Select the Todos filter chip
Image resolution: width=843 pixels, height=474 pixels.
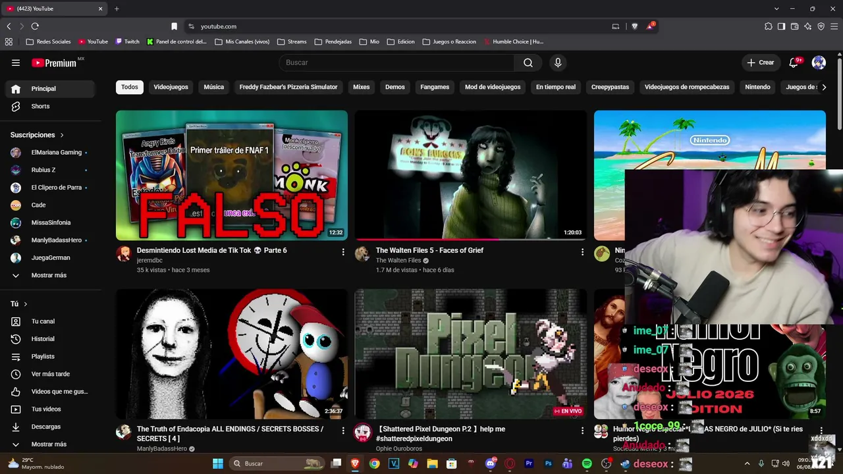[130, 87]
